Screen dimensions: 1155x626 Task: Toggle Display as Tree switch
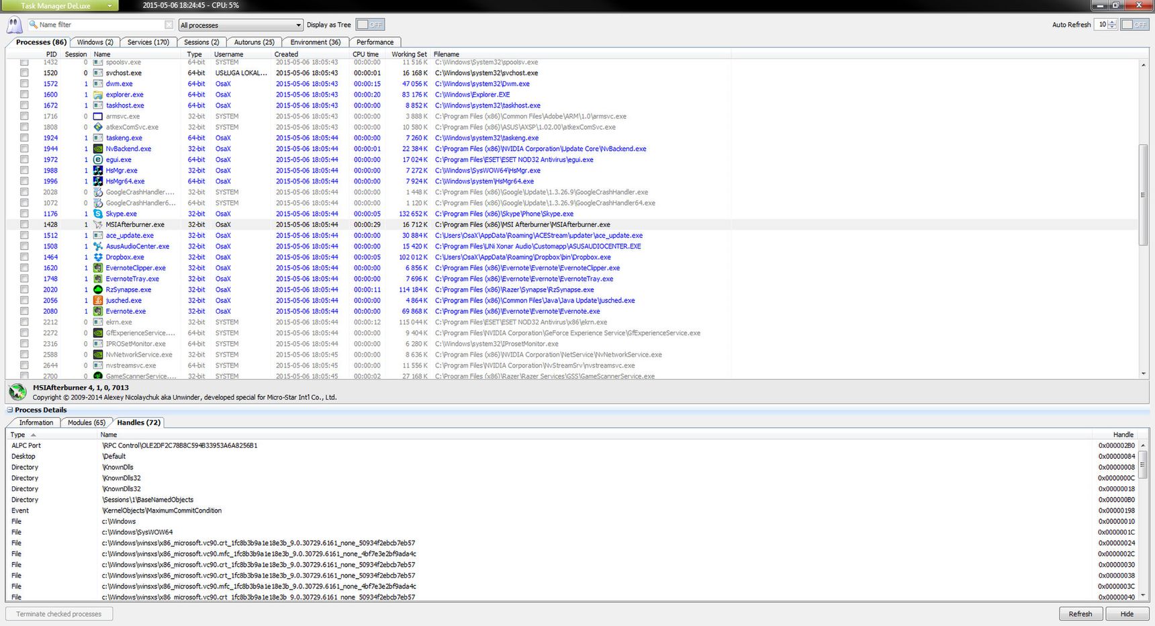click(370, 24)
